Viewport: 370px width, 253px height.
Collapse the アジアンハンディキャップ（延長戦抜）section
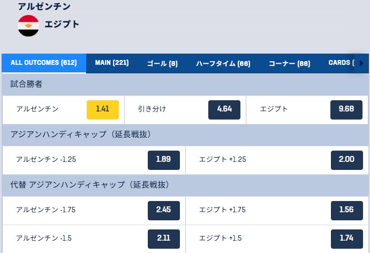pyautogui.click(x=185, y=135)
